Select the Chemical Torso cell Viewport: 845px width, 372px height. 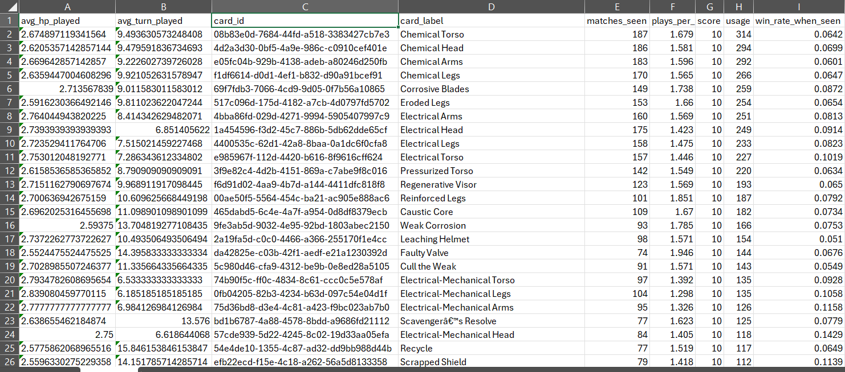[x=491, y=34]
